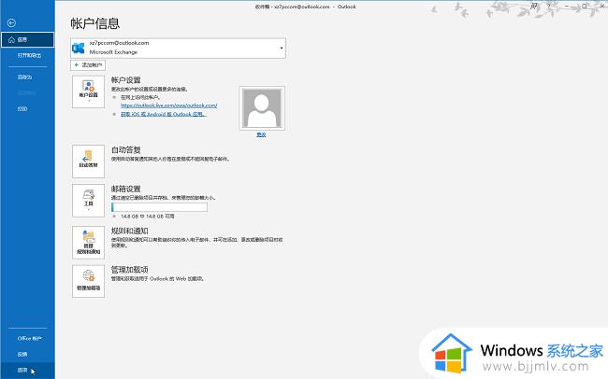Click the Coming Soon feedback icon in title bar

[x=534, y=7]
